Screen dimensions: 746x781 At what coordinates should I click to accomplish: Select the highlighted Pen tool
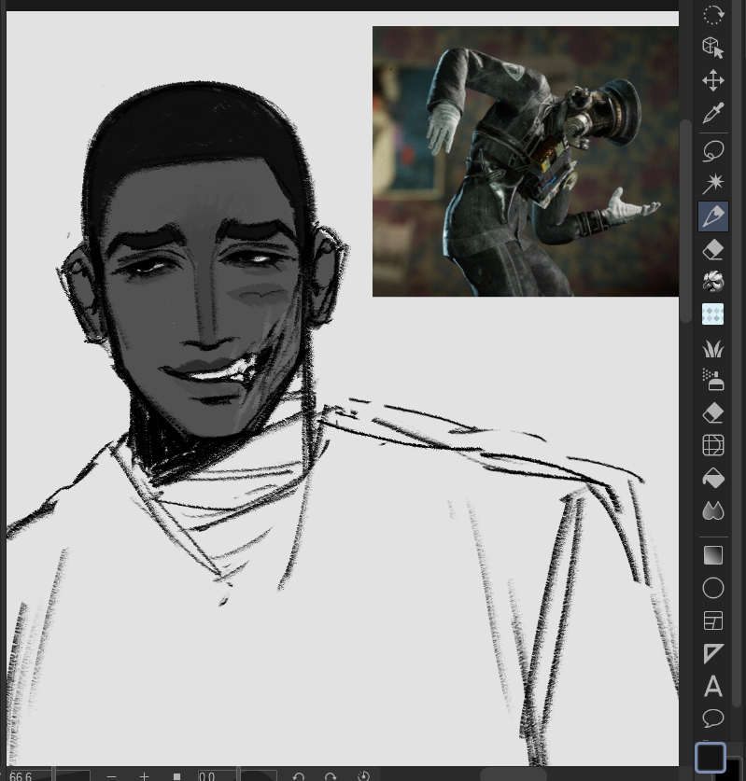[713, 216]
